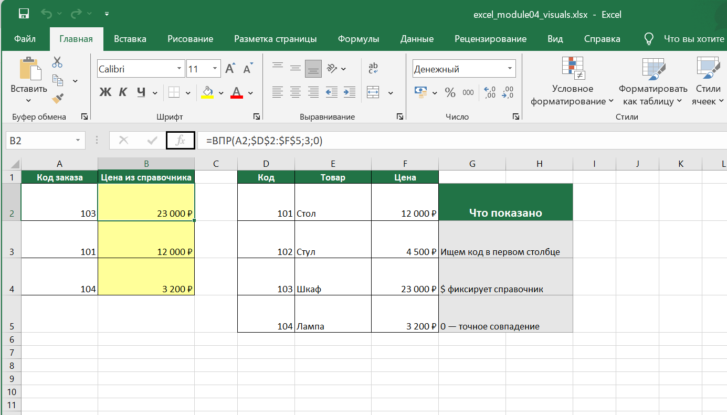Image resolution: width=727 pixels, height=415 pixels.
Task: Increase decimal places
Action: (489, 92)
